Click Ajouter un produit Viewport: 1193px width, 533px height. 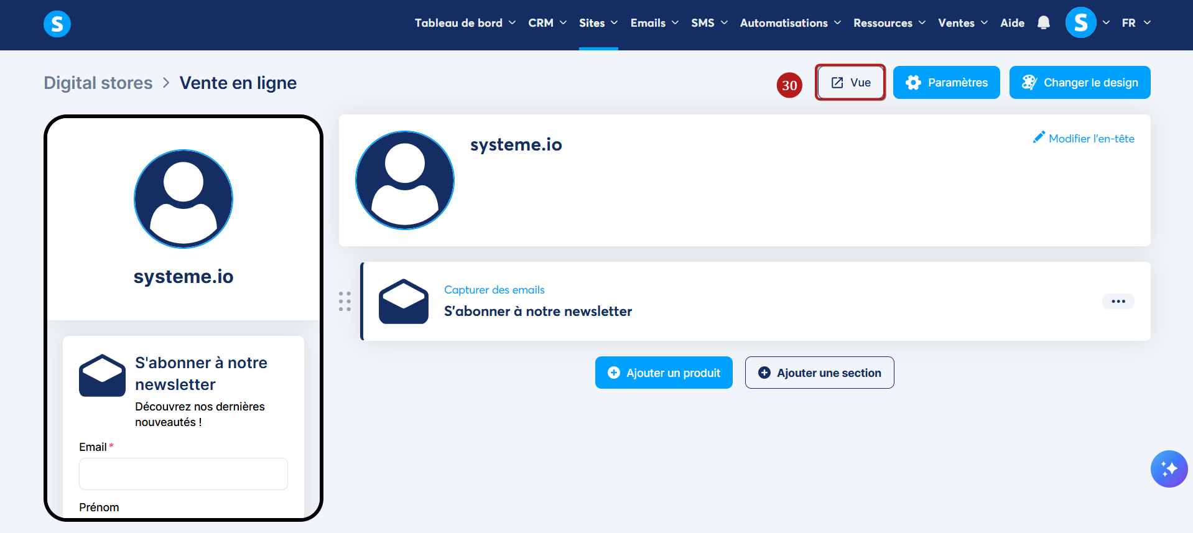pos(664,373)
